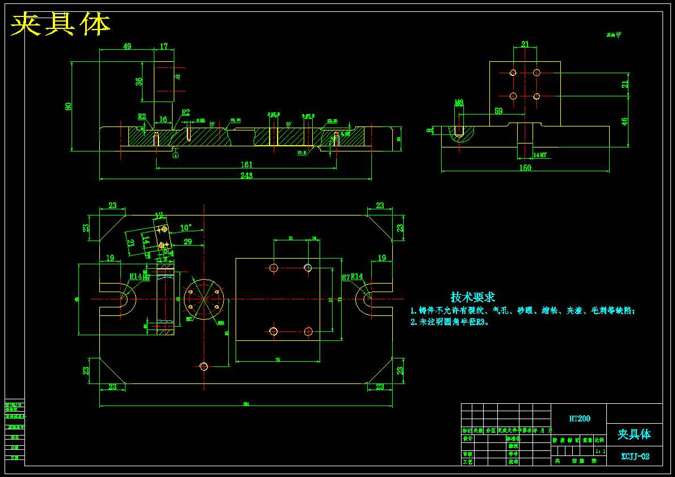
Task: Click the 处数 revision header
Action: coord(478,430)
